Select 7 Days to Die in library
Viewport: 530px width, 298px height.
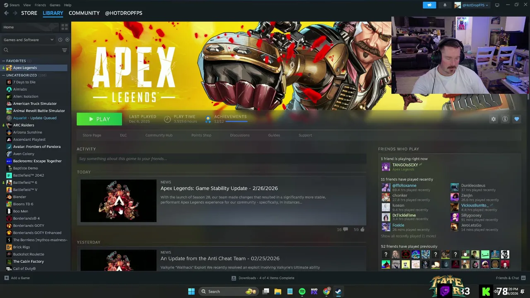tap(24, 82)
